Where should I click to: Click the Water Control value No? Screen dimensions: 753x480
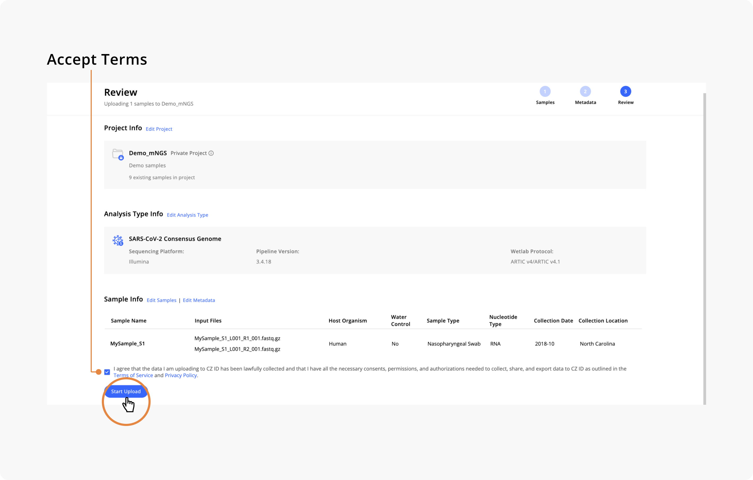[395, 344]
